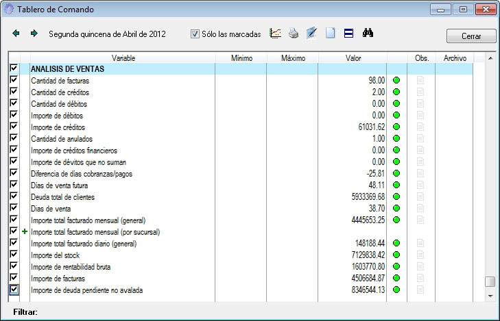Image resolution: width=500 pixels, height=321 pixels.
Task: Open observation note for 'Cantidad de créditos'
Action: (420, 92)
